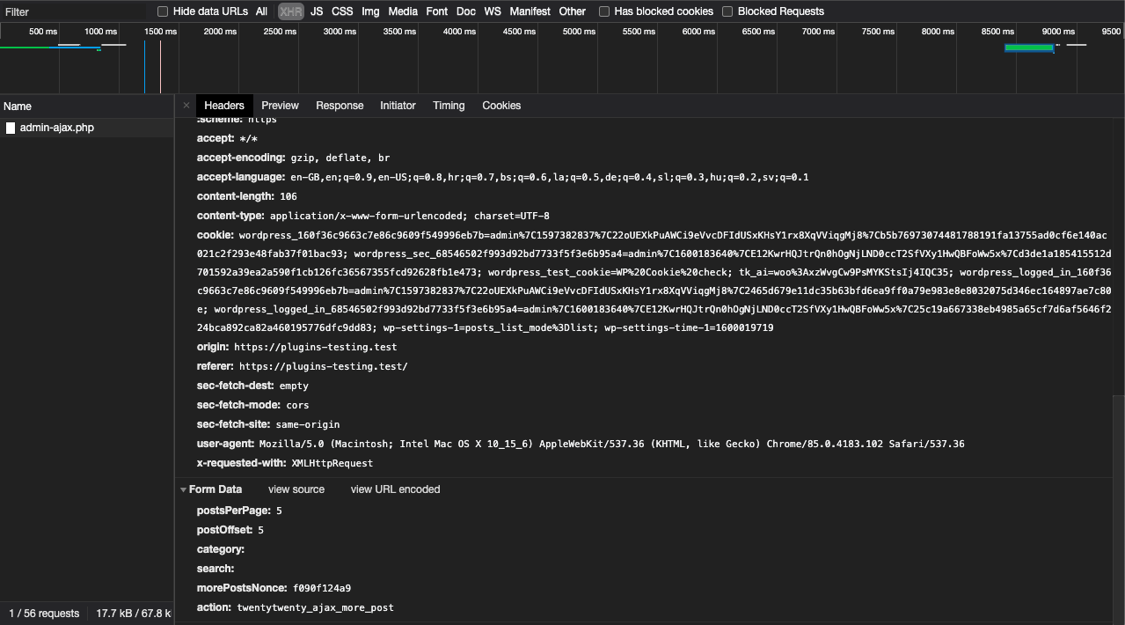Show only image requests with Img filter

click(369, 11)
